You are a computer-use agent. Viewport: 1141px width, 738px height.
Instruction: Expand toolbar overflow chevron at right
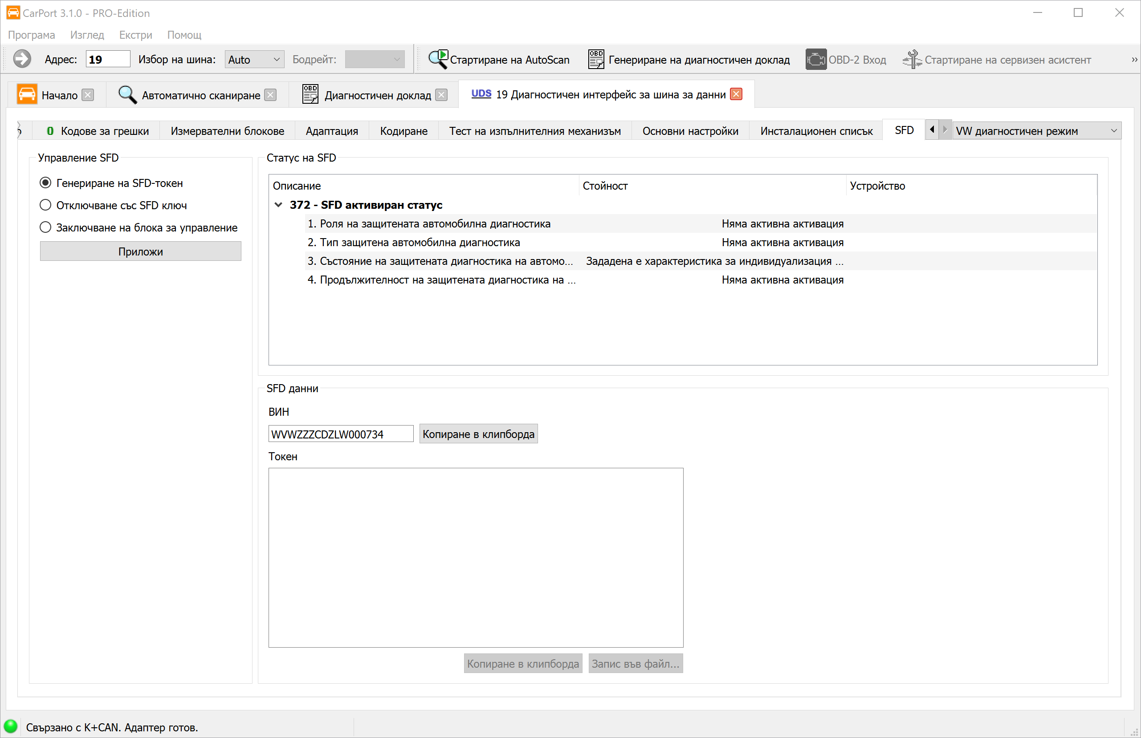(1134, 60)
